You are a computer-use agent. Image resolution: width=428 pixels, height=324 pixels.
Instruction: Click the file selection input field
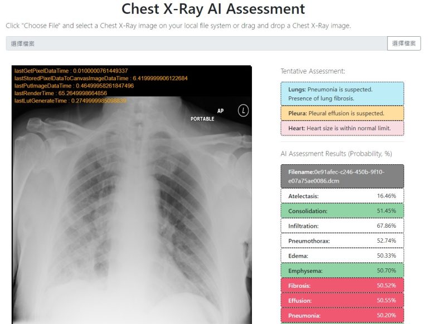pyautogui.click(x=197, y=43)
